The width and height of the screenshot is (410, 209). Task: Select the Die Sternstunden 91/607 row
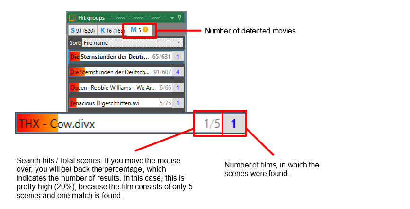[x=126, y=72]
